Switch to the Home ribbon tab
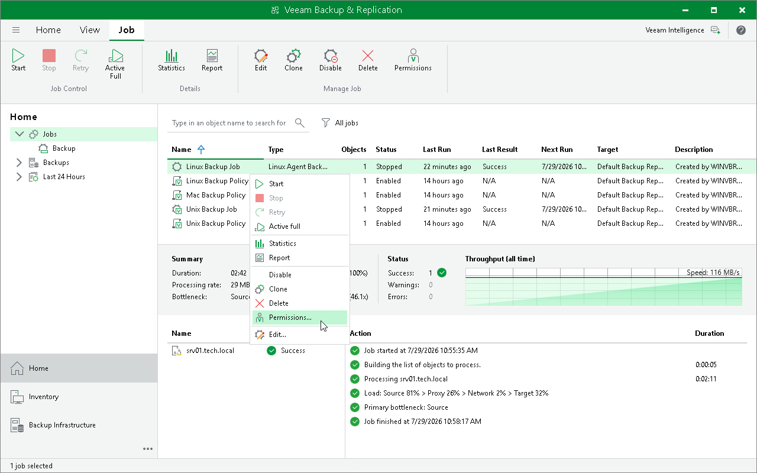 tap(48, 30)
